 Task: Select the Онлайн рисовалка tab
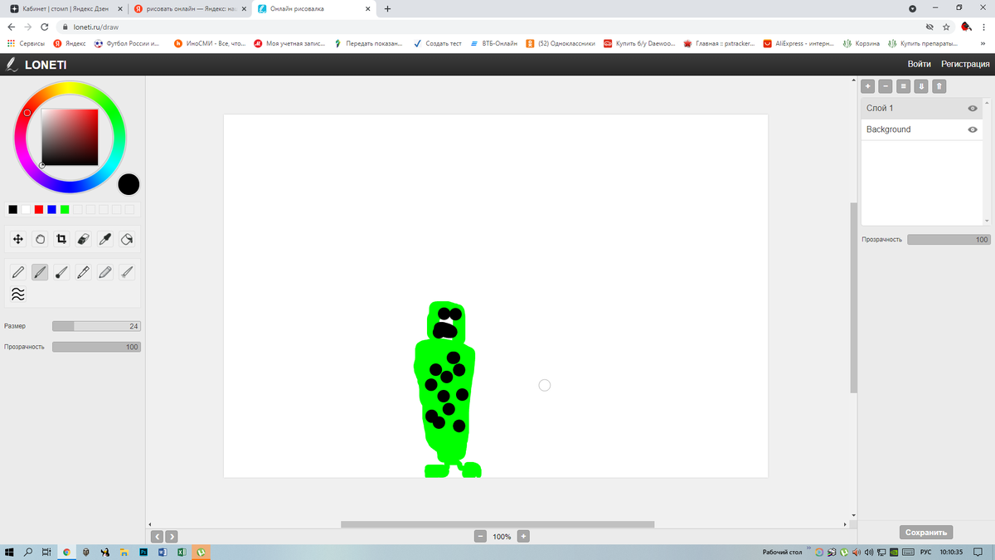[313, 8]
